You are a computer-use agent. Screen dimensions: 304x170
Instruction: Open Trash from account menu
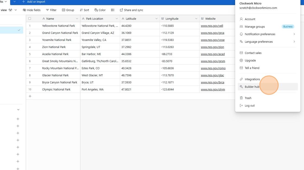pyautogui.click(x=268, y=98)
